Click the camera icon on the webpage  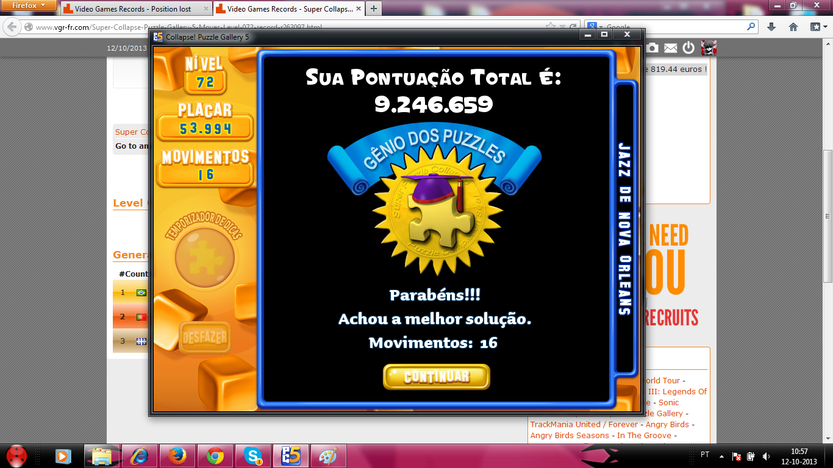tap(652, 48)
